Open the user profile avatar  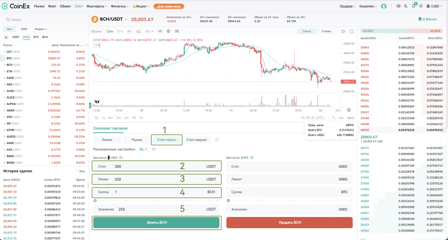(x=384, y=6)
